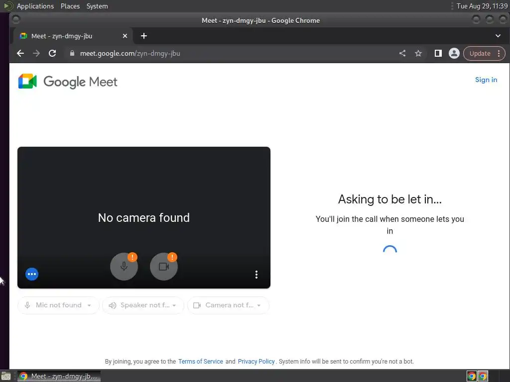
Task: Expand the Mic not found dropdown
Action: click(x=58, y=305)
